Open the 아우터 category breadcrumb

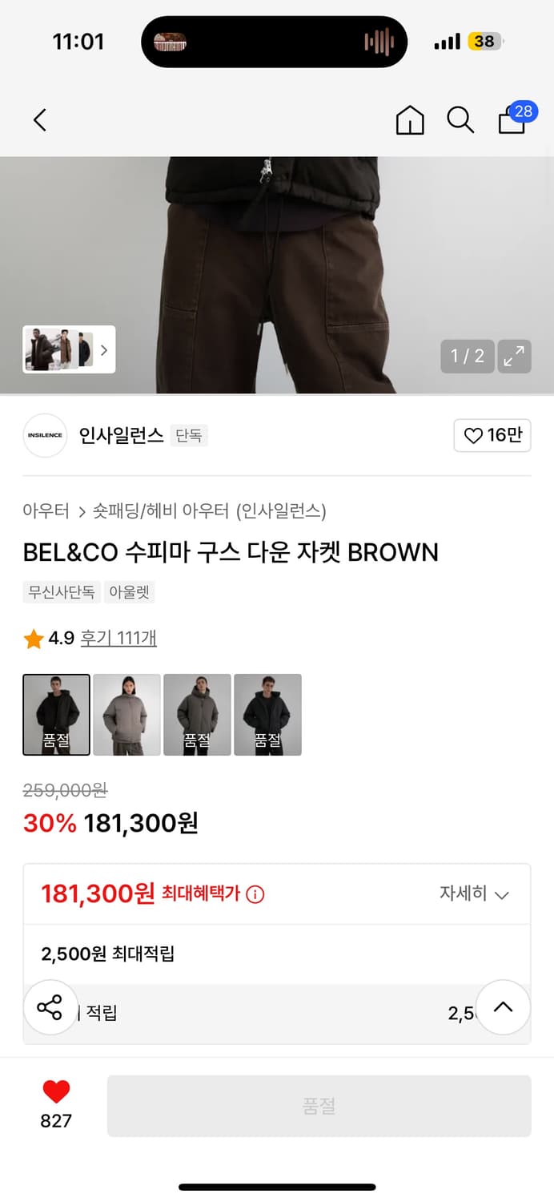click(46, 510)
